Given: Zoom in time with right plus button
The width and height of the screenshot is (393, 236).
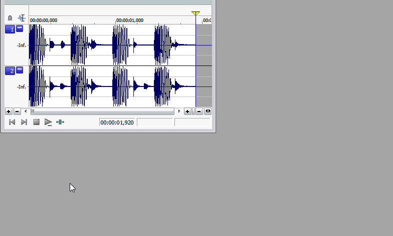Looking at the screenshot, I should pyautogui.click(x=187, y=111).
